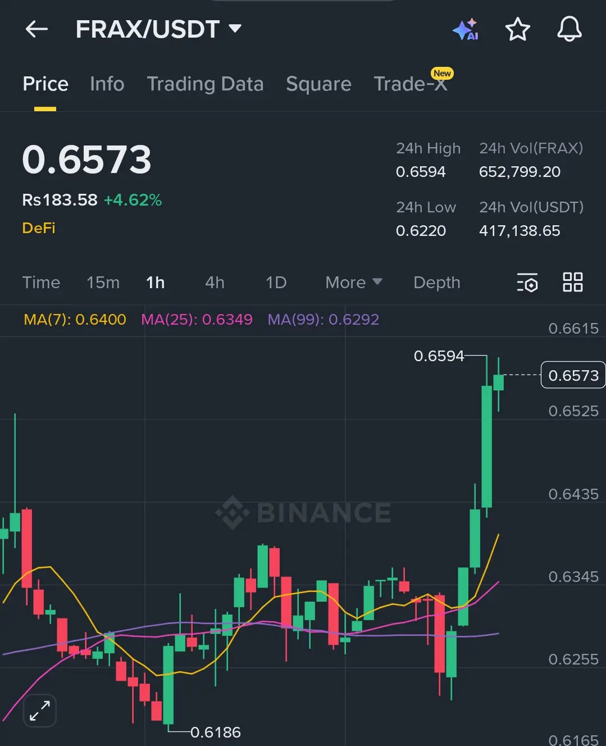This screenshot has width=606, height=746.
Task: Tap the 24h High value 0.6594
Action: (421, 172)
